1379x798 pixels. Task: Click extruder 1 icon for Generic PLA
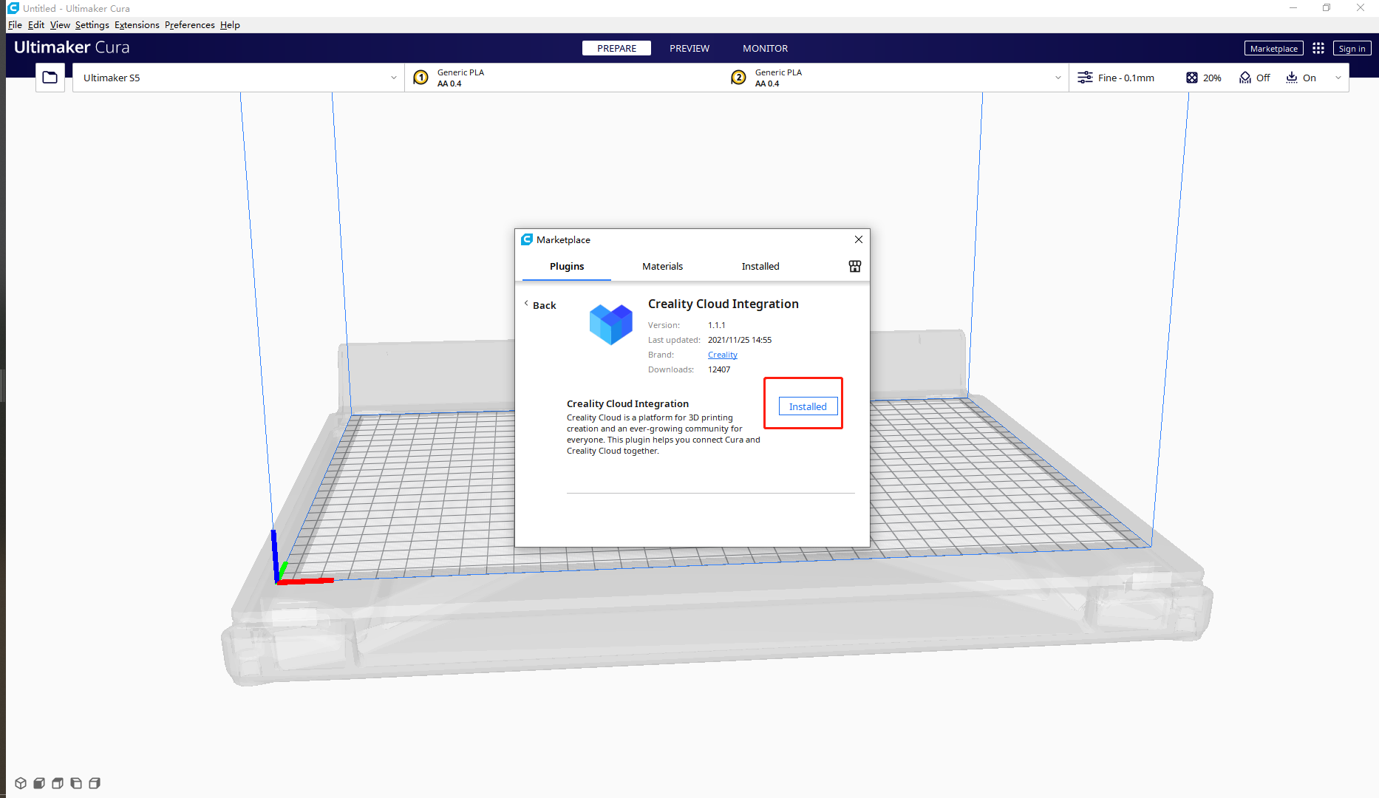[420, 78]
